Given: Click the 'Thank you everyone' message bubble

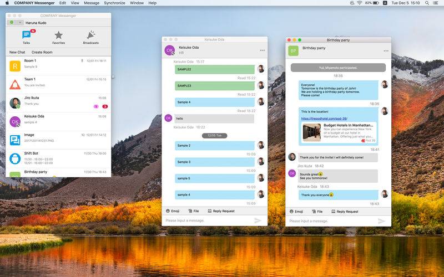Looking at the screenshot, I should (x=339, y=195).
